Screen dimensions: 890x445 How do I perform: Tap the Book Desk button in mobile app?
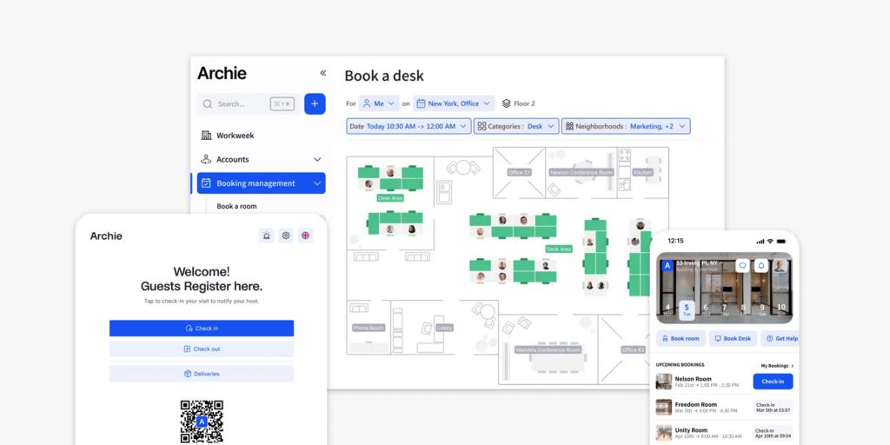point(732,338)
